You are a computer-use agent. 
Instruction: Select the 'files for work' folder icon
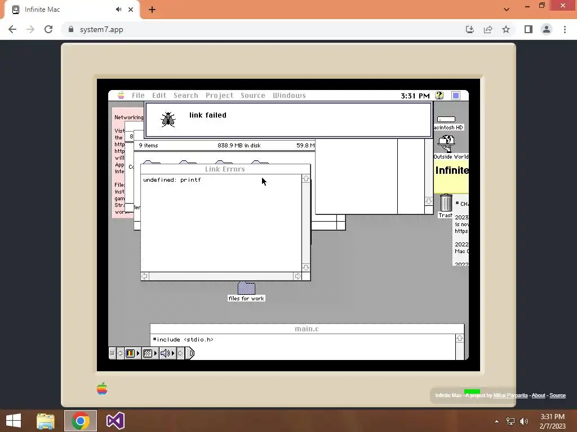246,288
